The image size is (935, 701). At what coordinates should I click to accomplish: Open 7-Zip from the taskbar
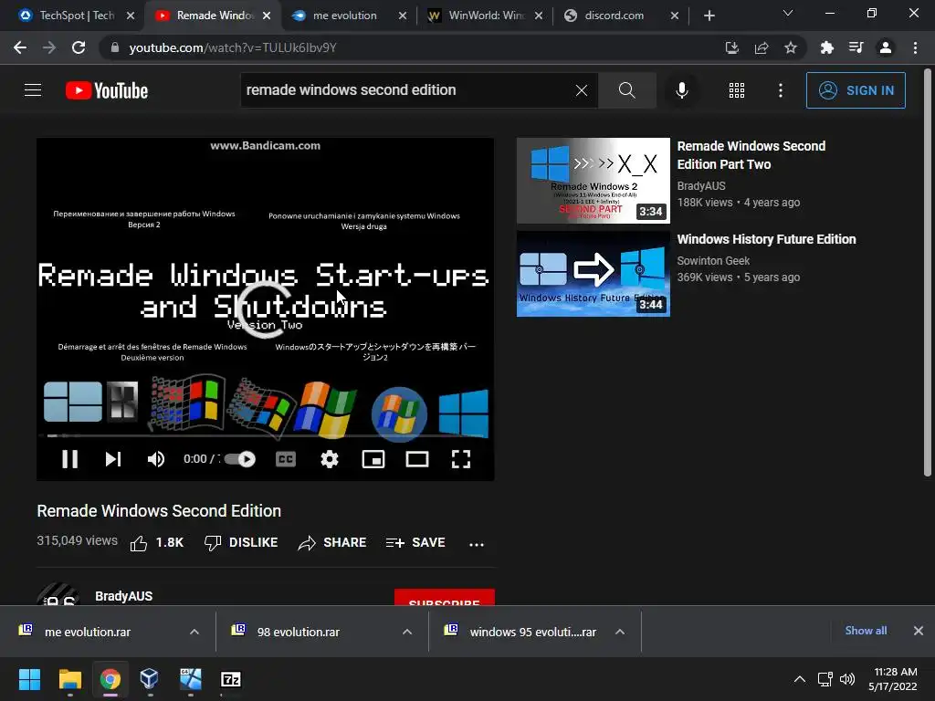(x=231, y=679)
